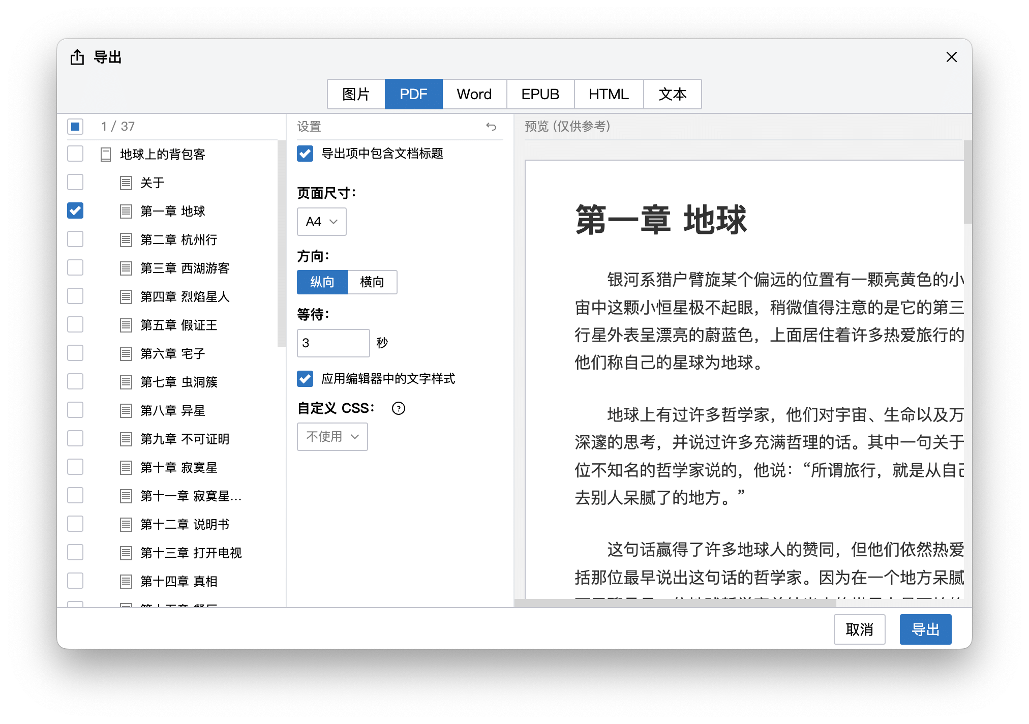Check the box for 第二章 杭州行
This screenshot has width=1029, height=724.
point(75,239)
